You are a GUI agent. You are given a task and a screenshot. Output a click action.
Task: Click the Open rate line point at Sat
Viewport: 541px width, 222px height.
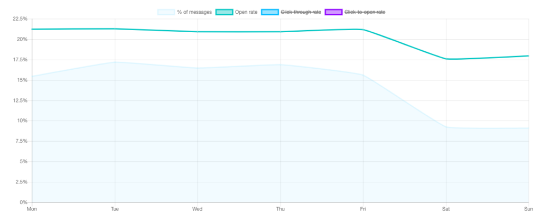tap(446, 59)
